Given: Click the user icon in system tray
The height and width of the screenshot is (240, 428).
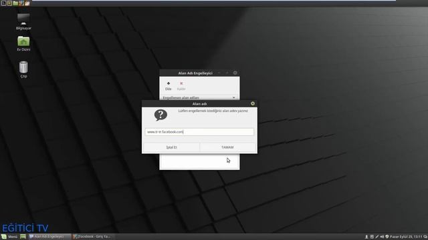Looking at the screenshot, I should coord(366,237).
